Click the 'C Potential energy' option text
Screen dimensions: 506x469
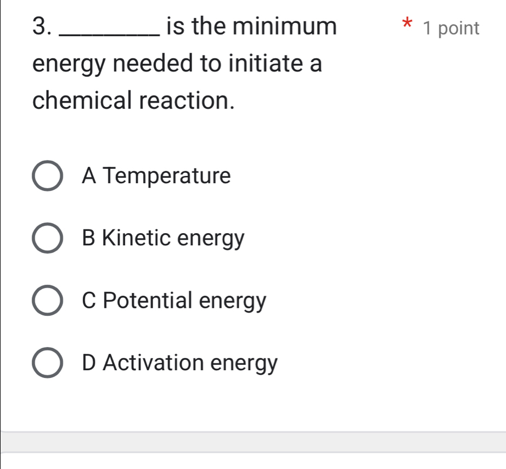pos(174,301)
